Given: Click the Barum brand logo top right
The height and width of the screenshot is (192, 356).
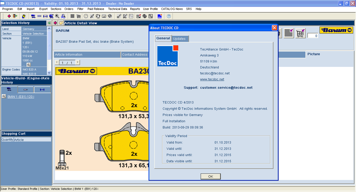Looking at the screenshot, I should 336,30.
